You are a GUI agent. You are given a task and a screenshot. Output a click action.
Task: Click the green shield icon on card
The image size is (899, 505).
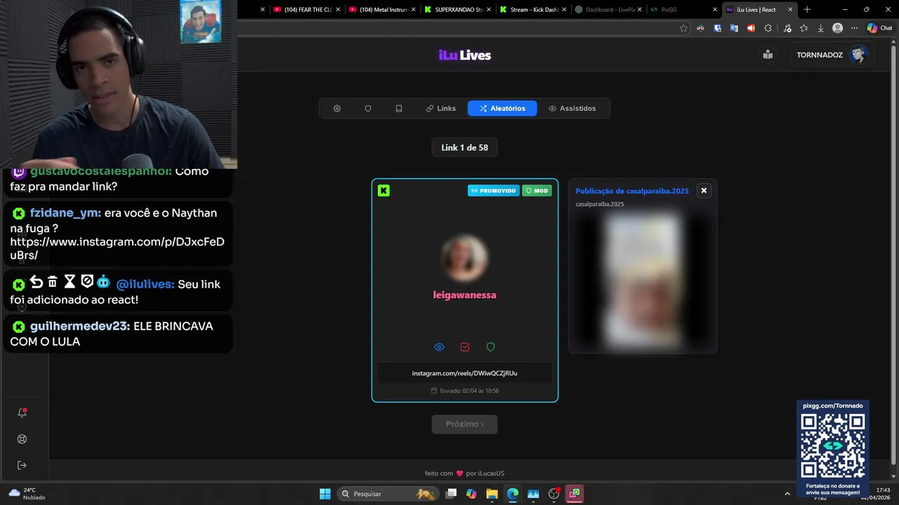pos(491,347)
